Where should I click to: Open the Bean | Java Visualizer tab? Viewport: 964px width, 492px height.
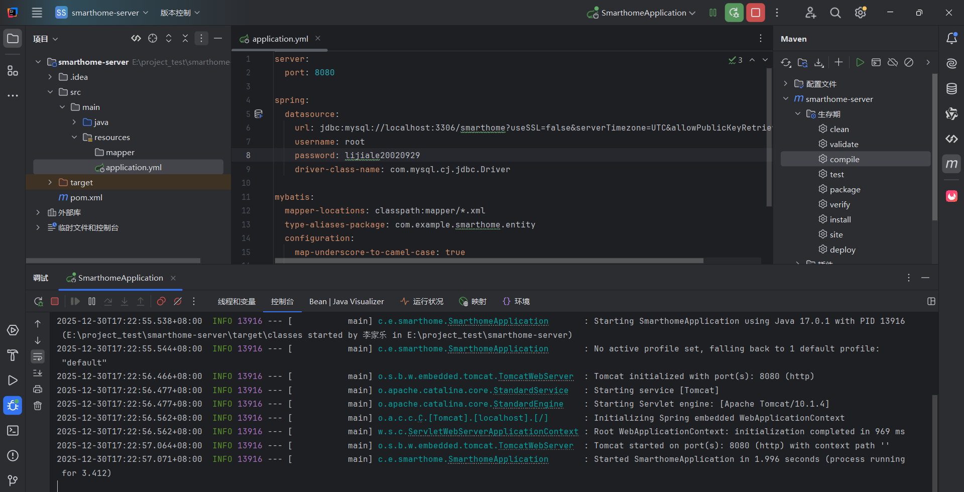346,301
